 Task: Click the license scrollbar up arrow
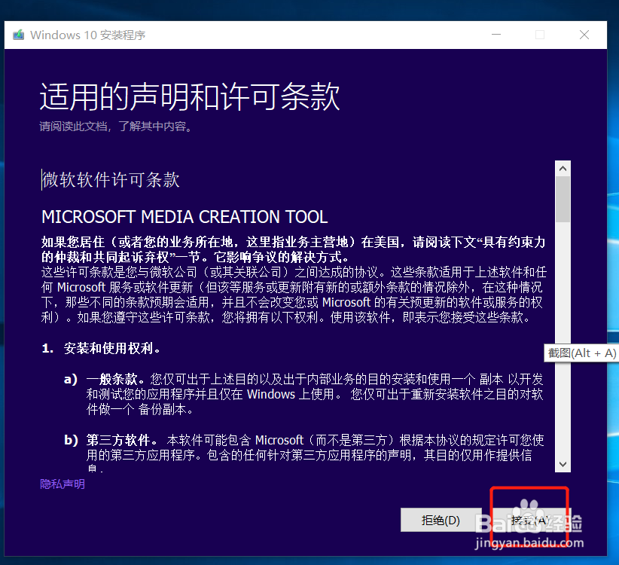click(563, 169)
